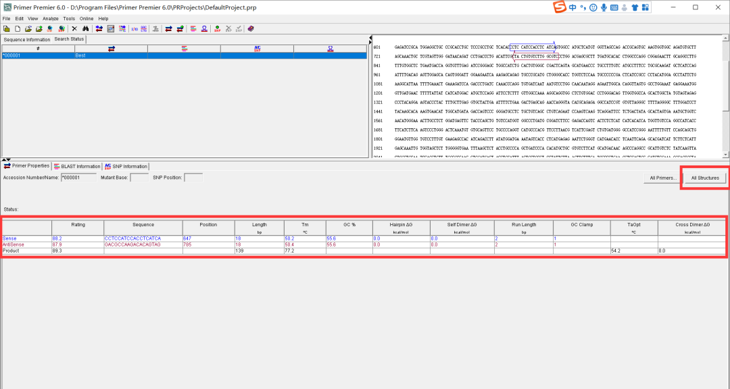Click the small triangles above Primer Properties tab

coord(7,159)
